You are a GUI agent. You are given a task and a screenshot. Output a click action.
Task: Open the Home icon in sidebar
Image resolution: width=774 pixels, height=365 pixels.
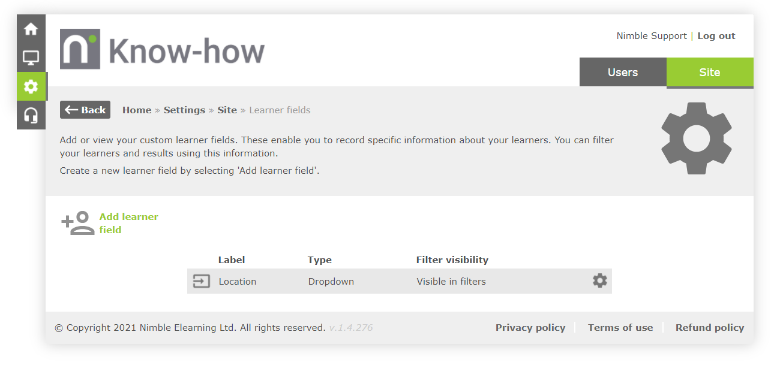coord(31,29)
